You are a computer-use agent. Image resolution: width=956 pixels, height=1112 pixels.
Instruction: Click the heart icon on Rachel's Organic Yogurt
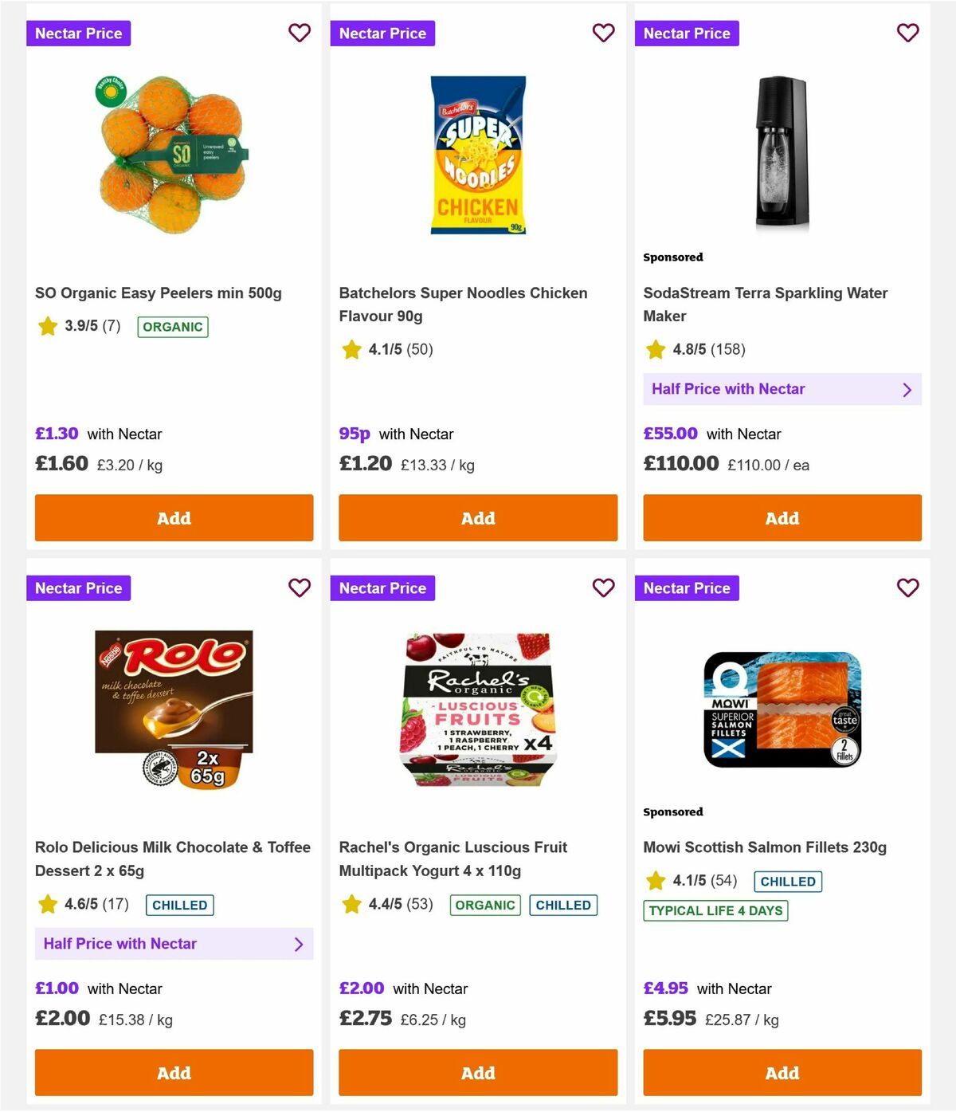[603, 587]
